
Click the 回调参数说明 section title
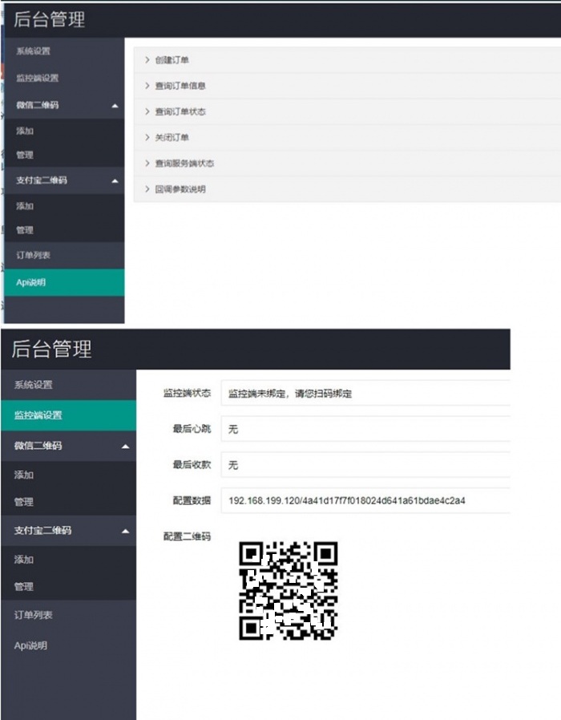180,189
